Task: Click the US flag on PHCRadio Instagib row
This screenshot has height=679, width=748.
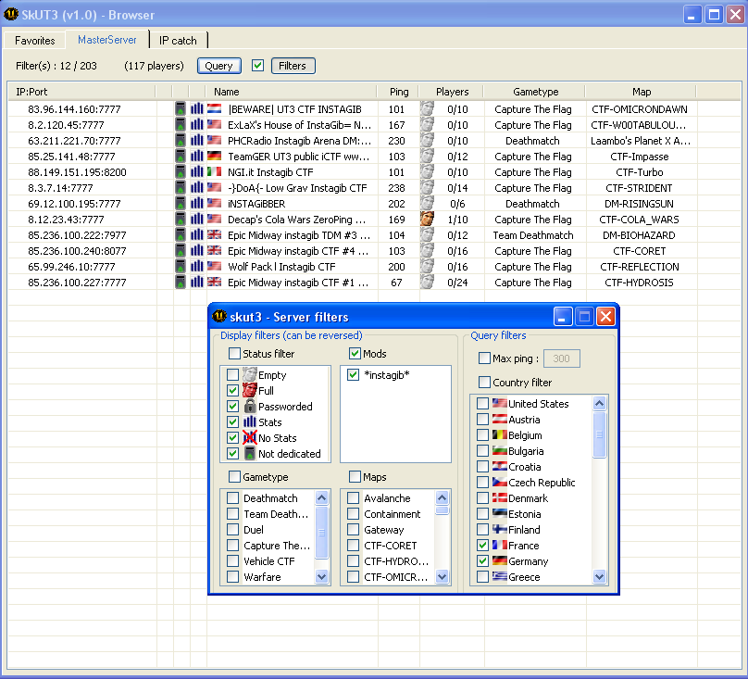Action: tap(214, 141)
